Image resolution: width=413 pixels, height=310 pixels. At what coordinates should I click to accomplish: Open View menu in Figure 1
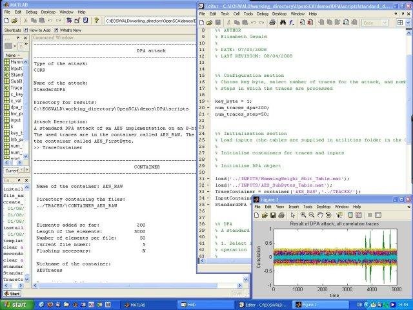[279, 207]
